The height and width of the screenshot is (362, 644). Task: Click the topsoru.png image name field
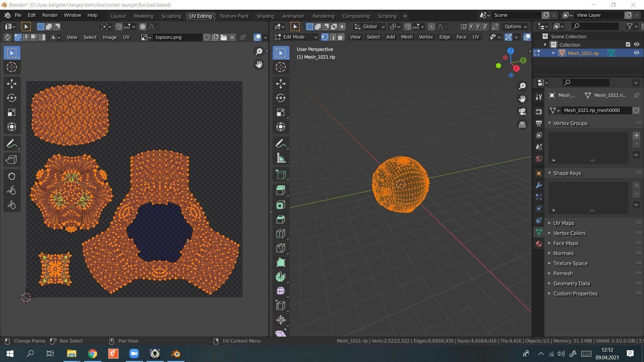(177, 37)
